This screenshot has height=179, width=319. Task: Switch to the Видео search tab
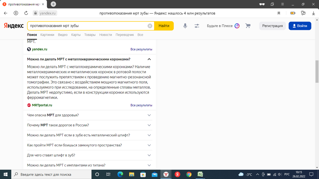pos(63,35)
